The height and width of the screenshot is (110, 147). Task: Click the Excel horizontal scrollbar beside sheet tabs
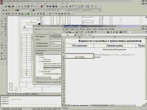128,105
